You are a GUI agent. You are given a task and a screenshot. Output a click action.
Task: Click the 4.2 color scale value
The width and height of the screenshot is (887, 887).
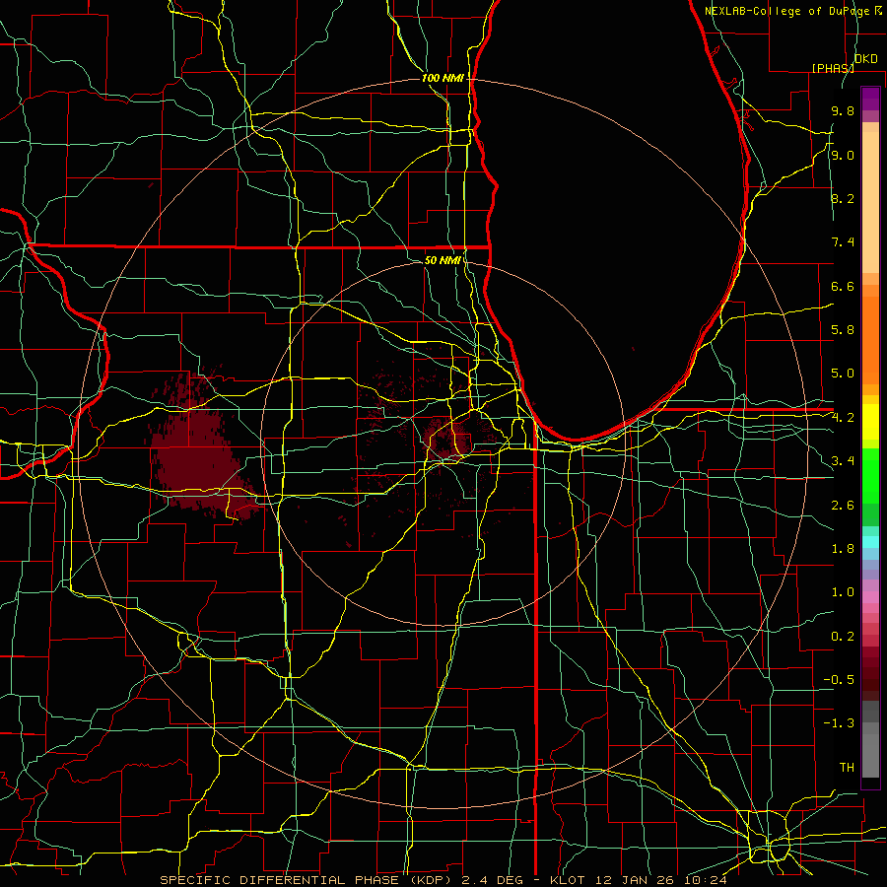843,418
